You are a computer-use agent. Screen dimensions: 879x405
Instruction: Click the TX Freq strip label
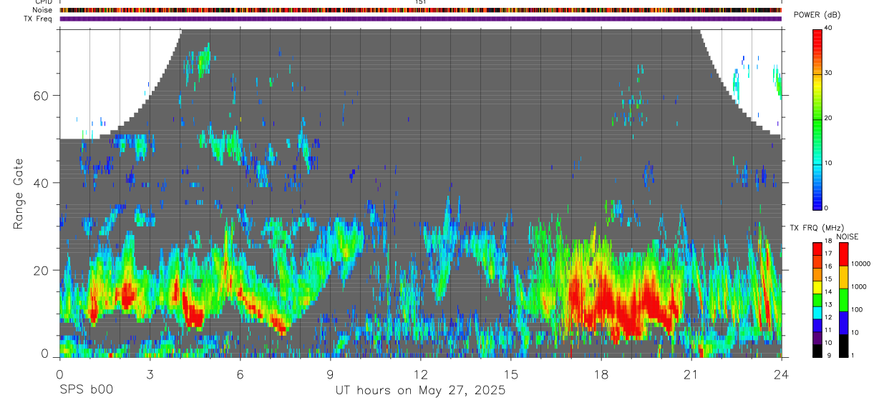pos(39,19)
